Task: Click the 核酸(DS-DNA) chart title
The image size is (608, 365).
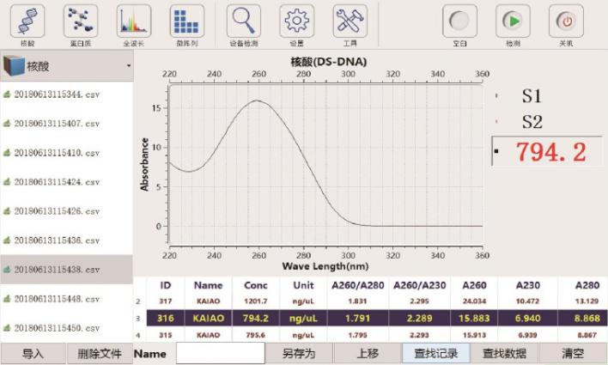Action: (329, 61)
